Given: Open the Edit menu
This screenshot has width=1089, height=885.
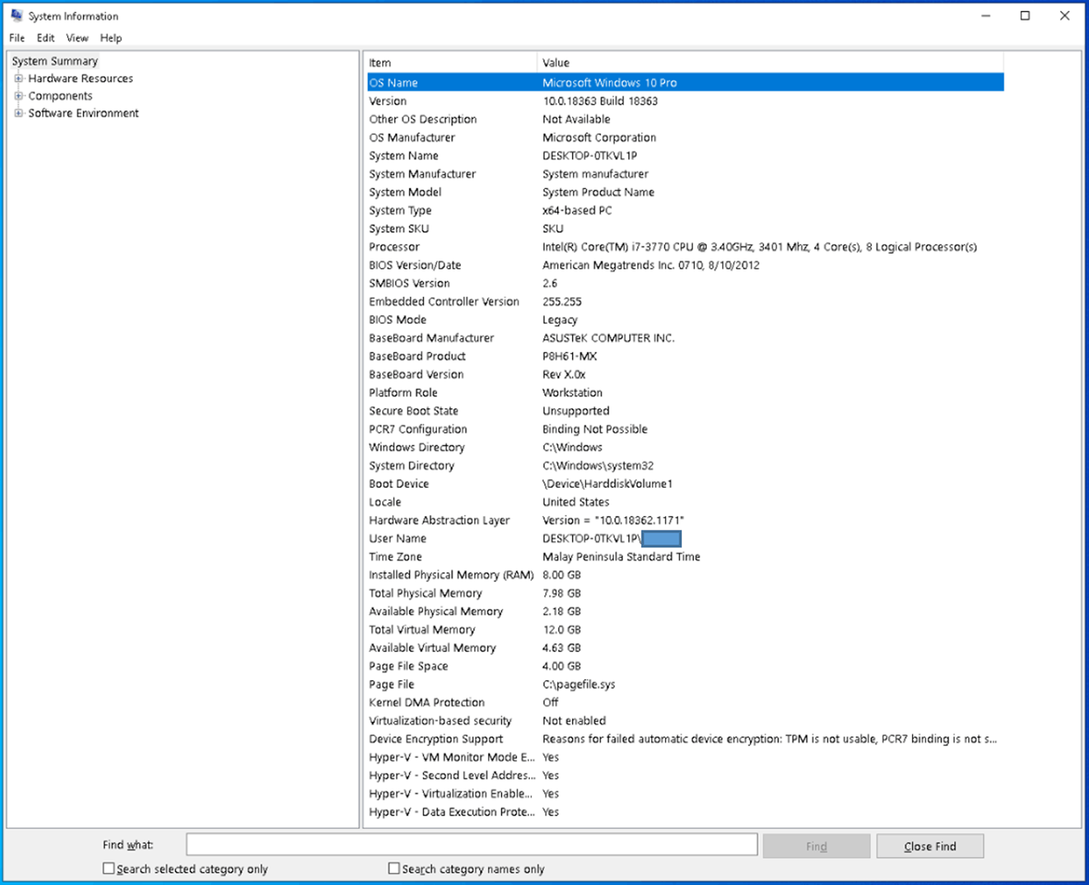Looking at the screenshot, I should (x=45, y=38).
